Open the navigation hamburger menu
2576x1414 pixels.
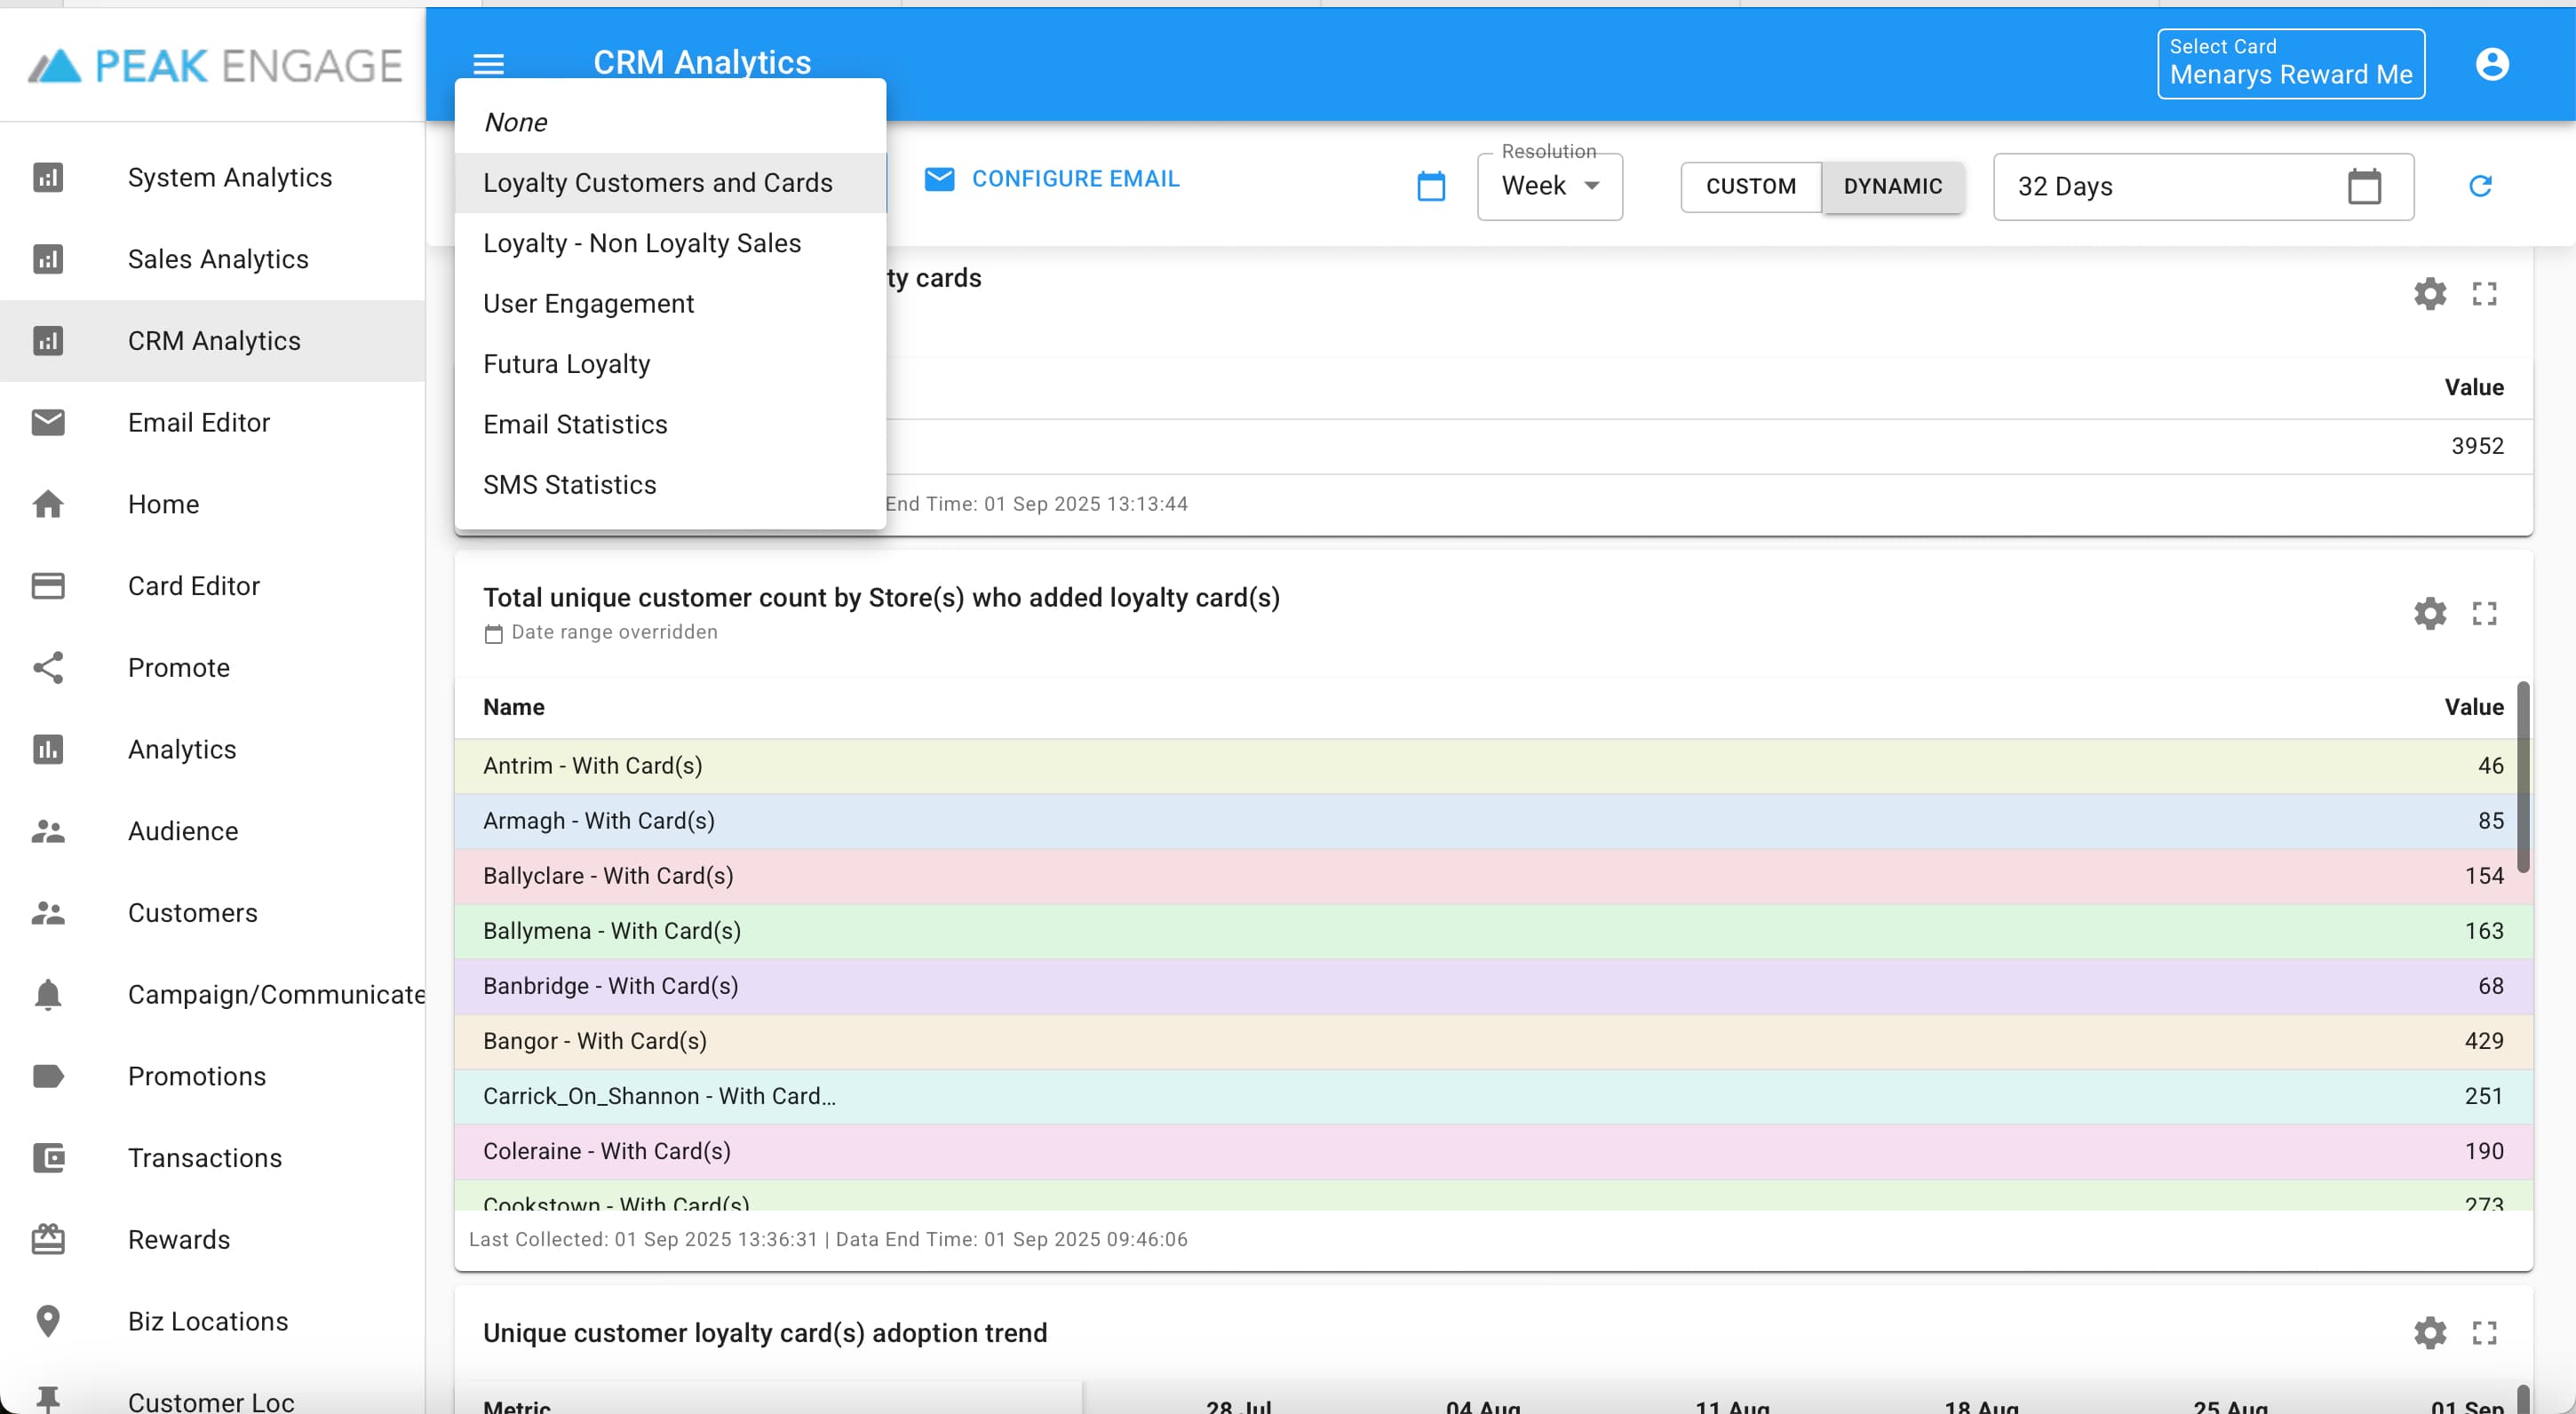[x=489, y=63]
